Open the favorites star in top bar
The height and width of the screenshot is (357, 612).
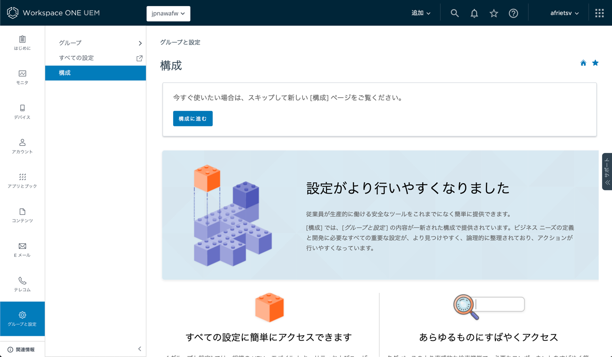click(494, 13)
